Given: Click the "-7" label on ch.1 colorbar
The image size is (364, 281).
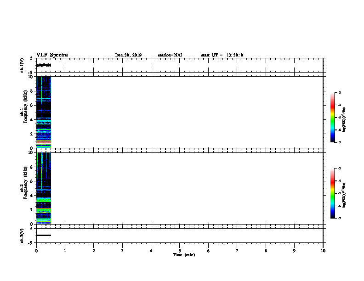Looking at the screenshot, I should (339, 142).
